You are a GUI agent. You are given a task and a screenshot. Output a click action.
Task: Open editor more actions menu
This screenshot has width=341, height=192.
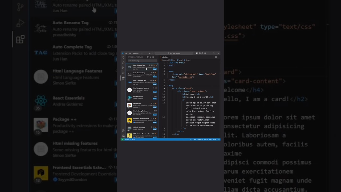click(219, 57)
